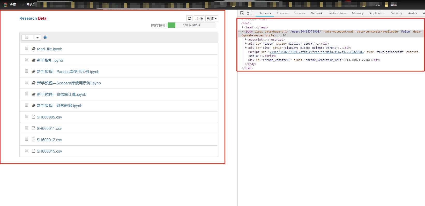This screenshot has height=206, width=425.
Task: Open 新手教程—Pandas库使用示例.ipynb
Action: click(x=68, y=72)
